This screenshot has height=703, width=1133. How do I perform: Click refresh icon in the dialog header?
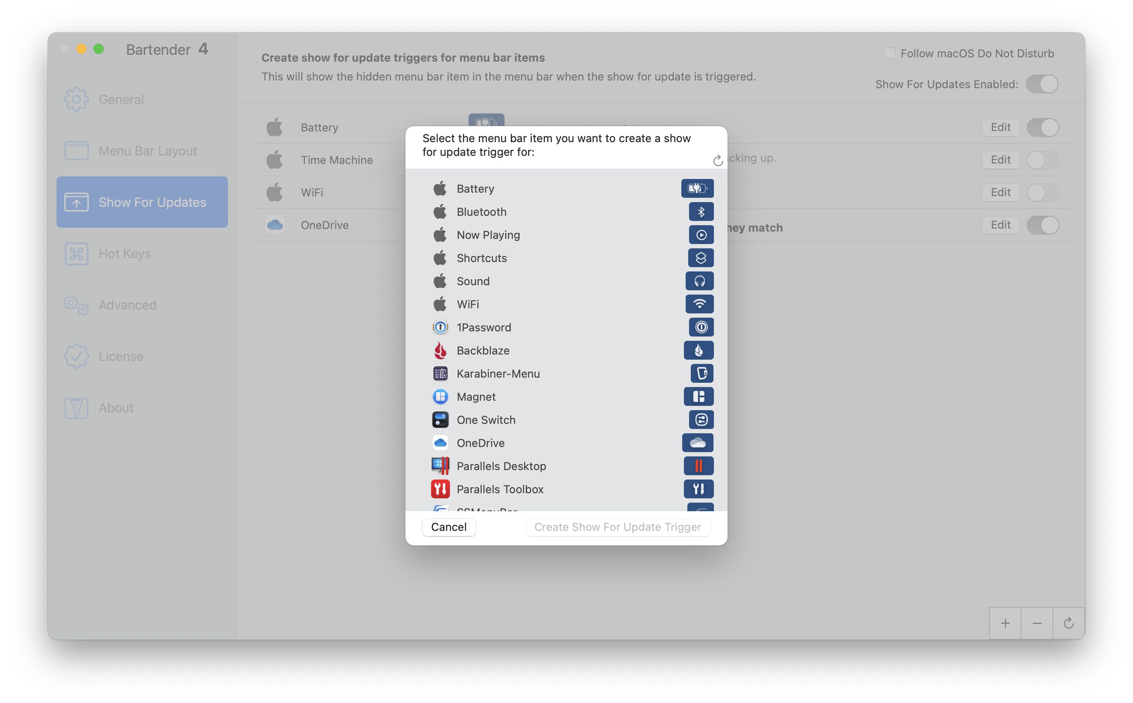715,160
